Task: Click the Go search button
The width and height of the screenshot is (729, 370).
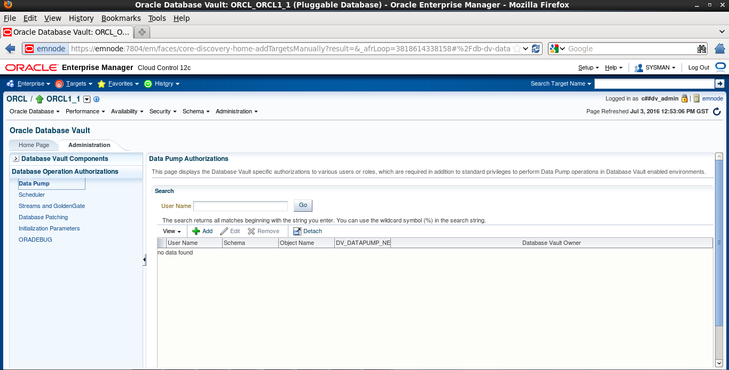Action: pos(303,205)
